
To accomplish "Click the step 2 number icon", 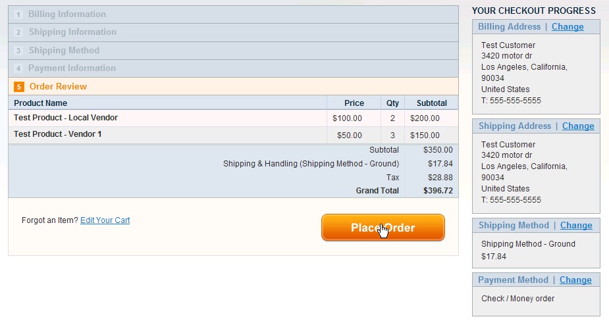I will pos(18,32).
